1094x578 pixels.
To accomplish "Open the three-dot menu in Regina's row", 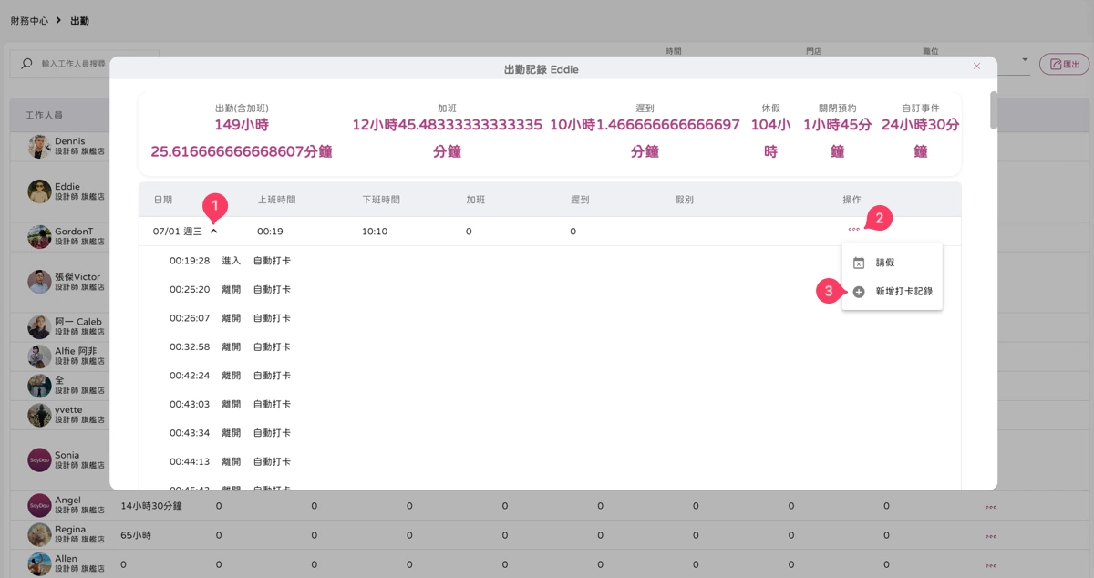I will point(990,537).
